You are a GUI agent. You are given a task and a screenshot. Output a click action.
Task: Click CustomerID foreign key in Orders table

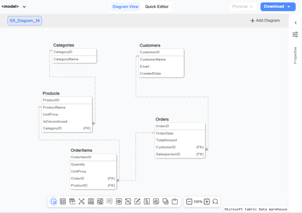point(180,147)
